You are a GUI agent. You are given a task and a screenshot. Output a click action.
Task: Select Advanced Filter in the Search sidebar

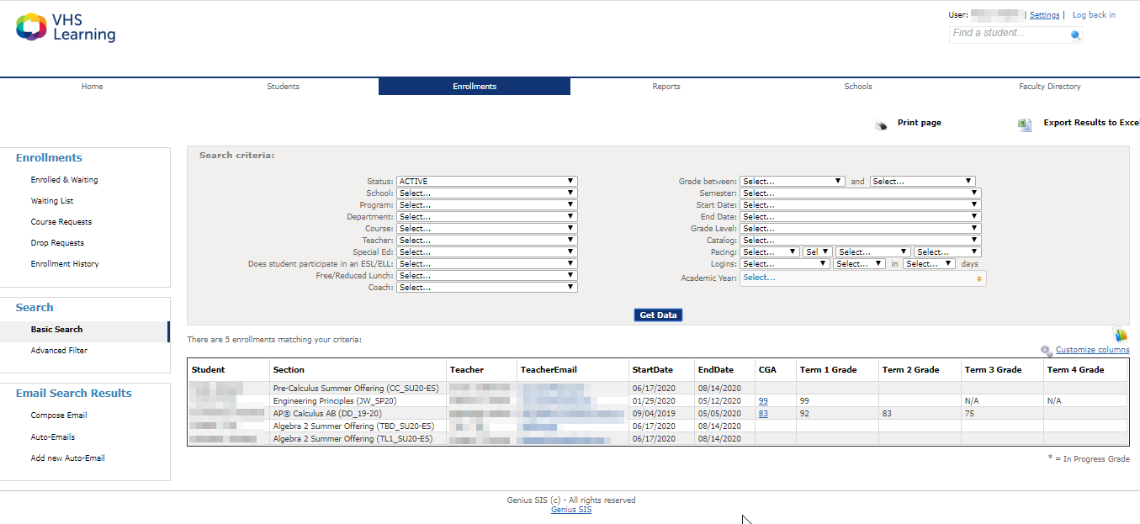click(x=59, y=351)
